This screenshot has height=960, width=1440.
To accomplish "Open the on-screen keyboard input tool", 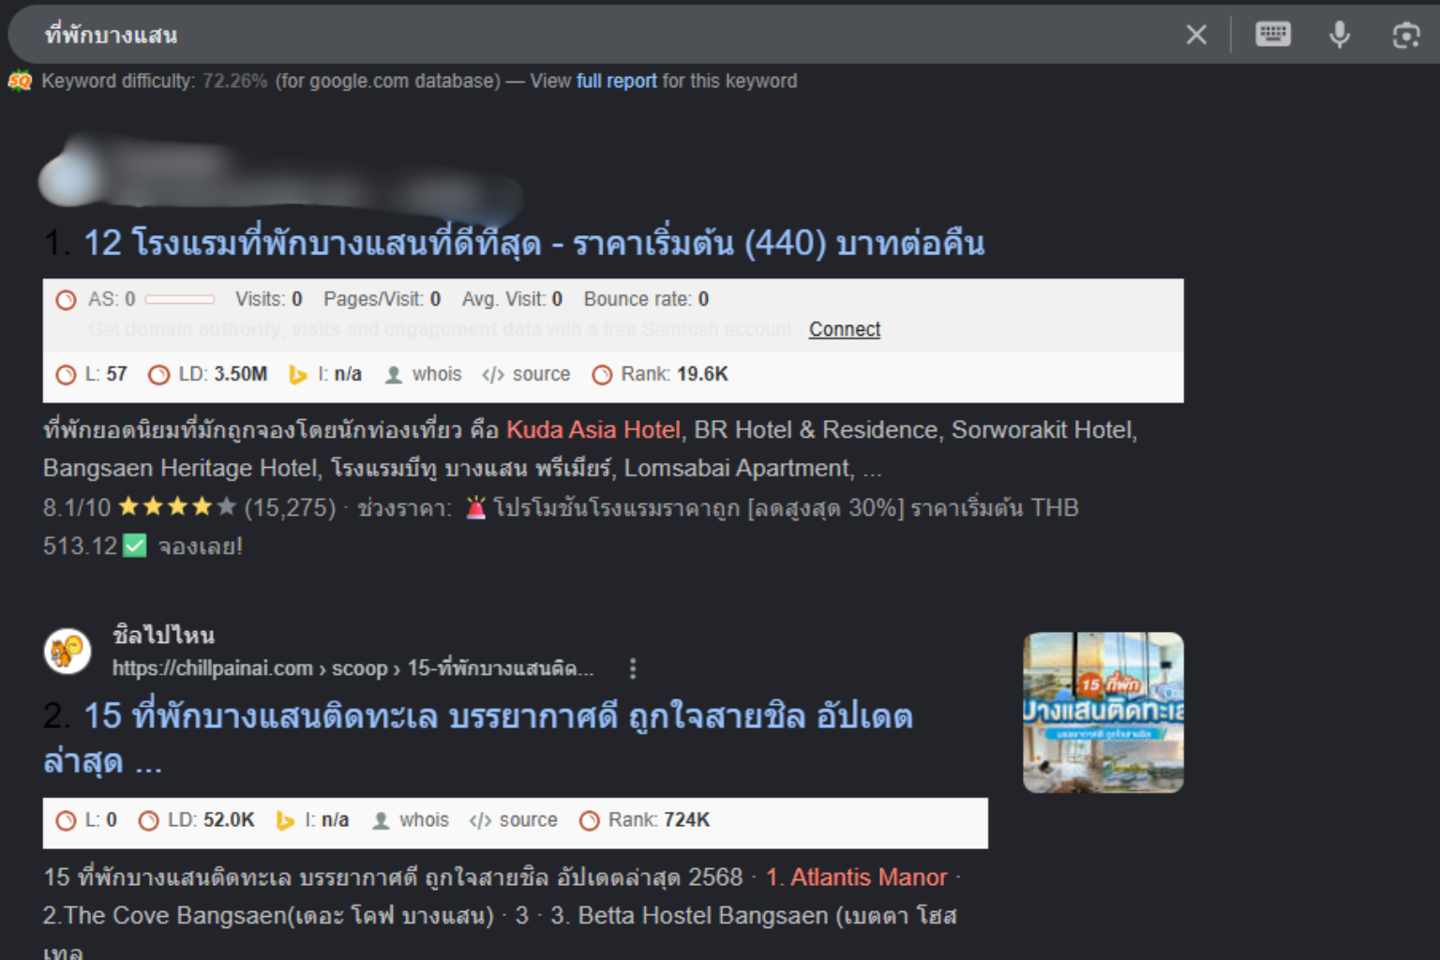I will coord(1273,35).
